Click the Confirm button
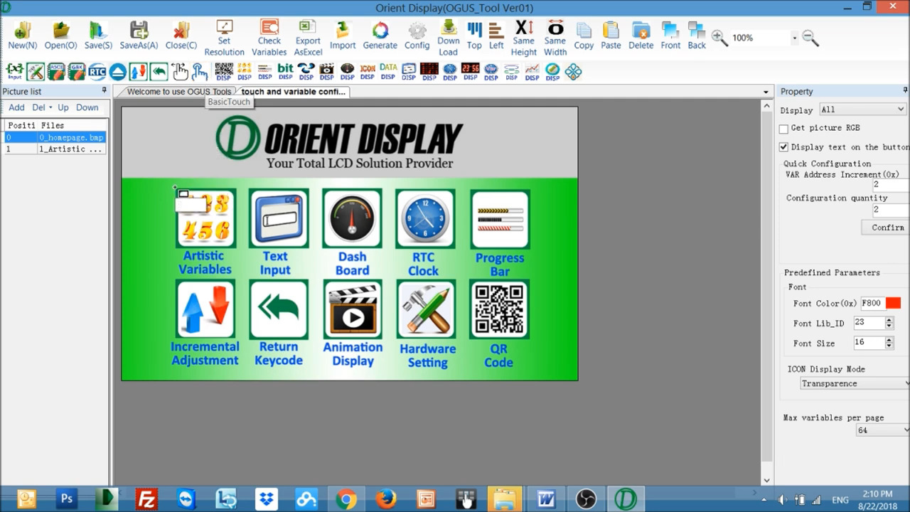Image resolution: width=910 pixels, height=512 pixels. [x=886, y=228]
